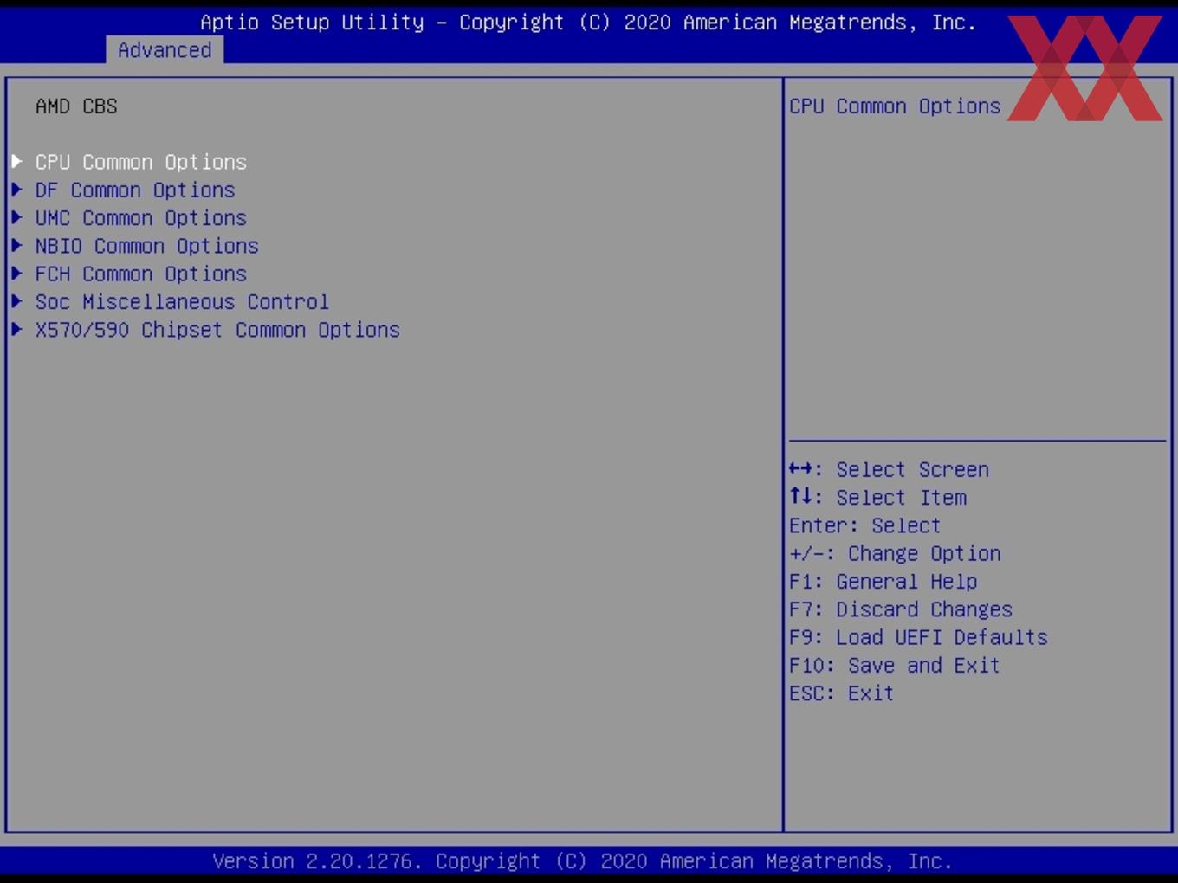The width and height of the screenshot is (1178, 883).
Task: Click arrow beside NBIO Common Options
Action: click(16, 245)
